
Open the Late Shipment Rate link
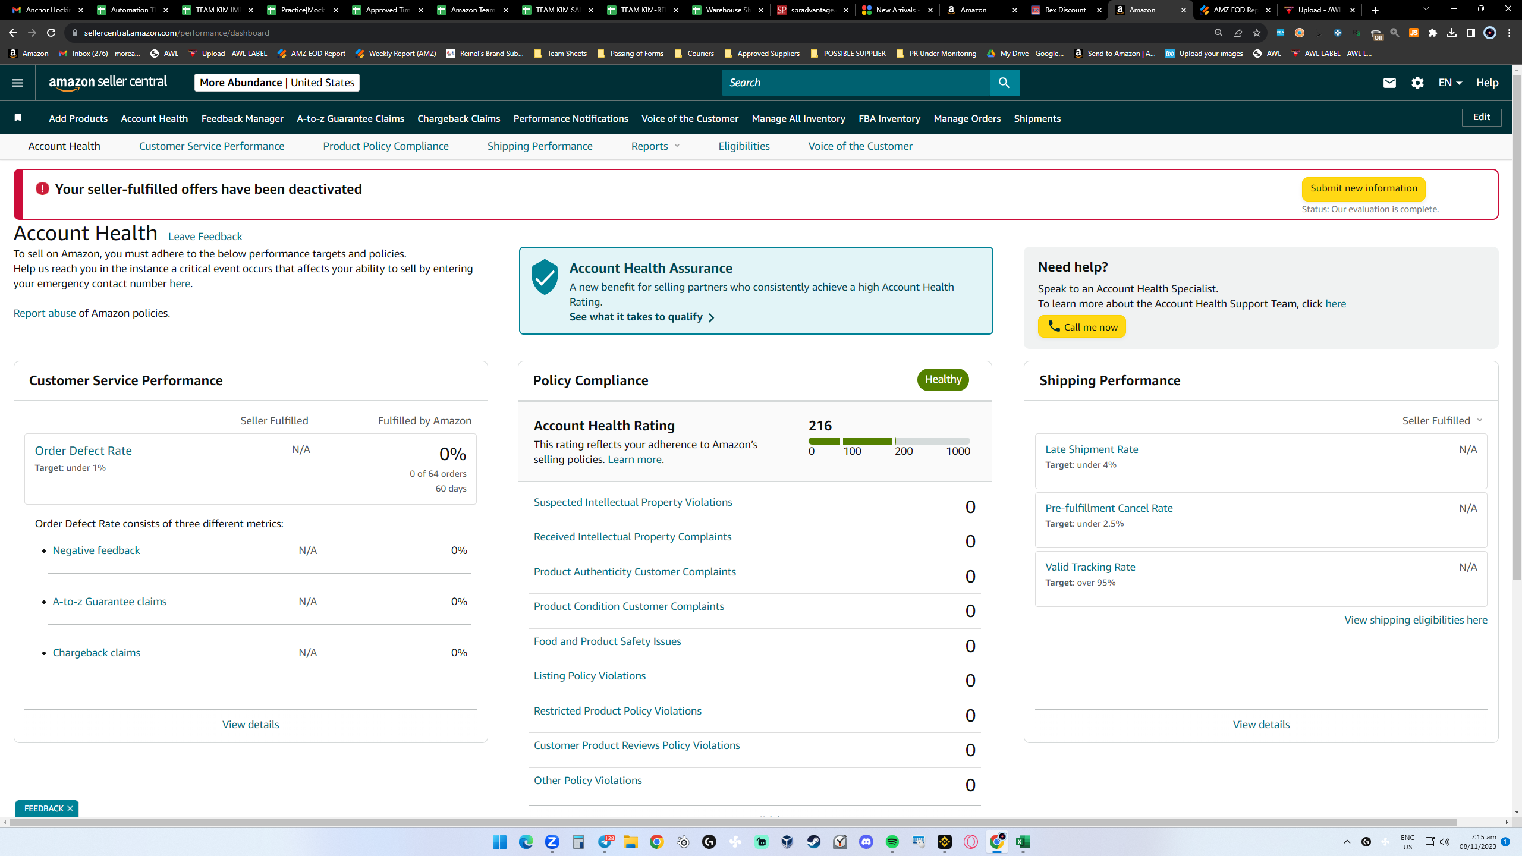click(1092, 449)
